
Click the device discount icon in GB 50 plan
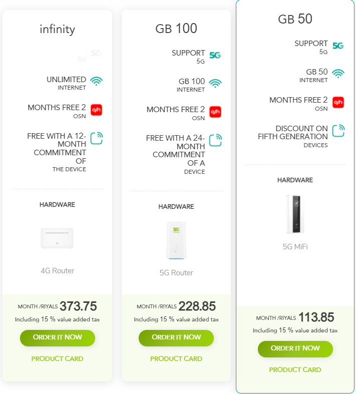(338, 131)
